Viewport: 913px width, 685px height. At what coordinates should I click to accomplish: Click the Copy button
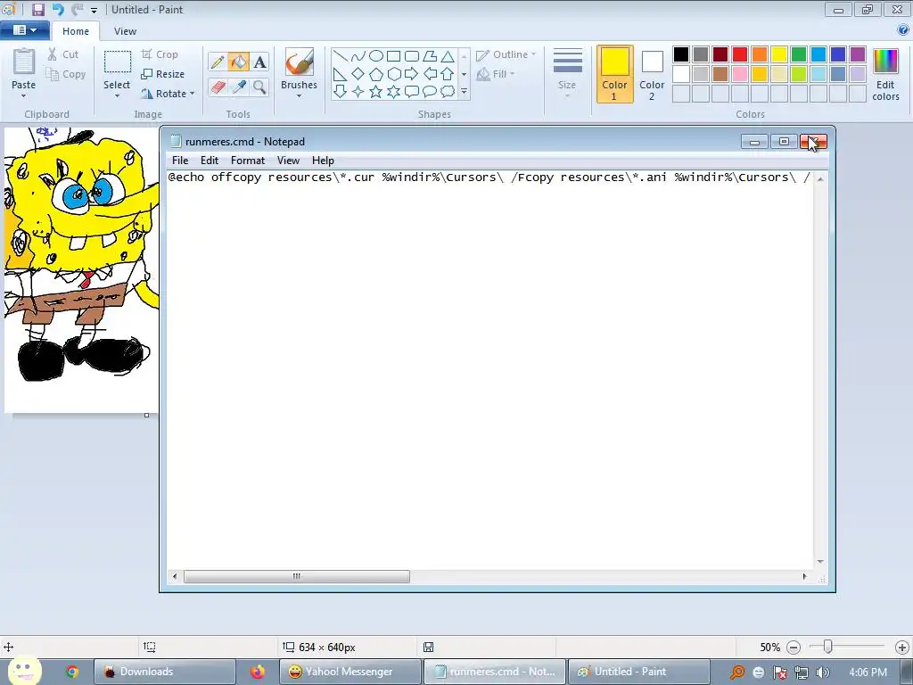coord(66,74)
